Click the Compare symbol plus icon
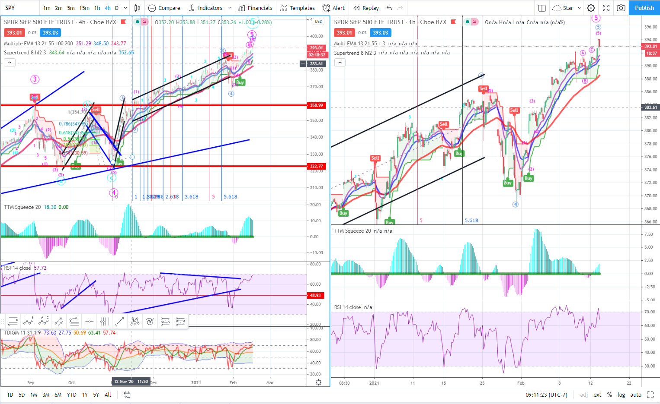 tap(152, 8)
